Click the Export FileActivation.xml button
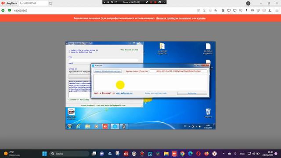The width and height of the screenshot is (281, 158). click(x=108, y=71)
